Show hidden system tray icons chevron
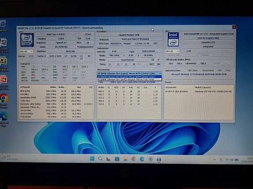Image resolution: width=253 pixels, height=189 pixels. pos(214,160)
